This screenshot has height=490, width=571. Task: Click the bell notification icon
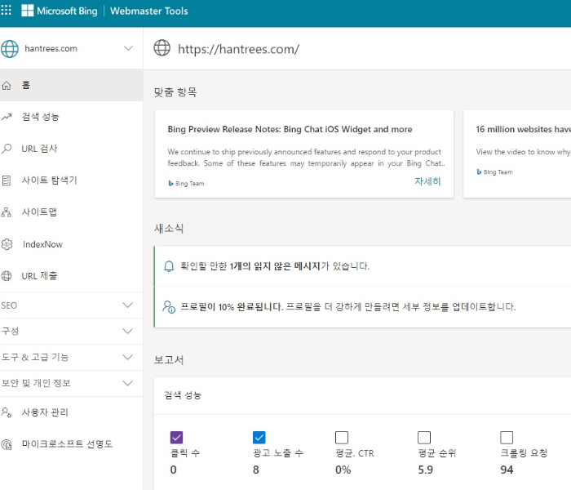coord(169,266)
